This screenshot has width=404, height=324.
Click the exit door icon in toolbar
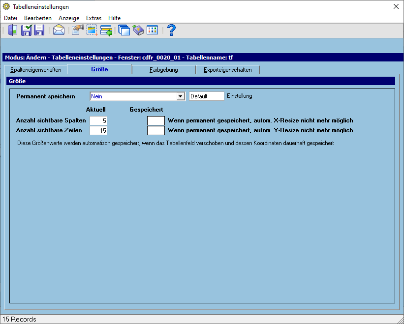tap(12, 30)
